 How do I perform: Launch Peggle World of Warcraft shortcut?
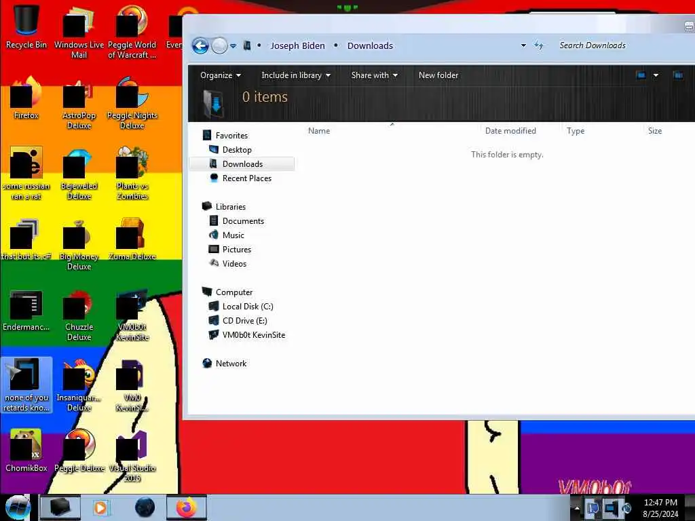tap(132, 32)
